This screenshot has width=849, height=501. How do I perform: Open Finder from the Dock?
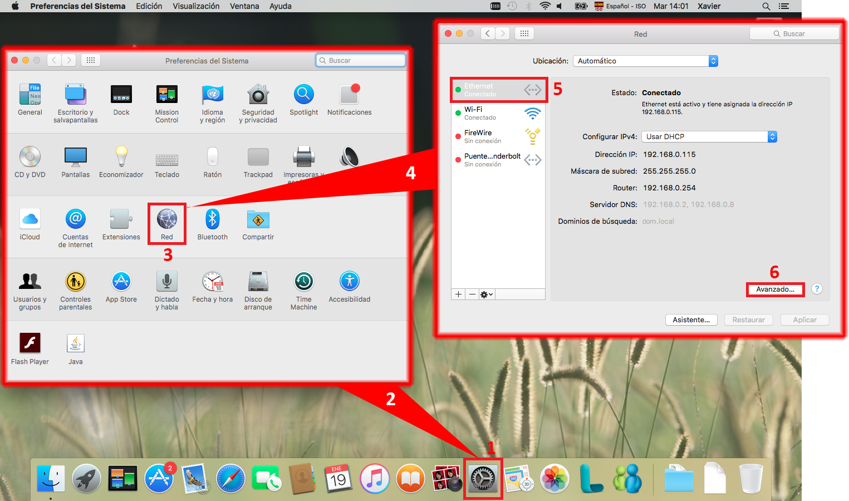point(51,478)
